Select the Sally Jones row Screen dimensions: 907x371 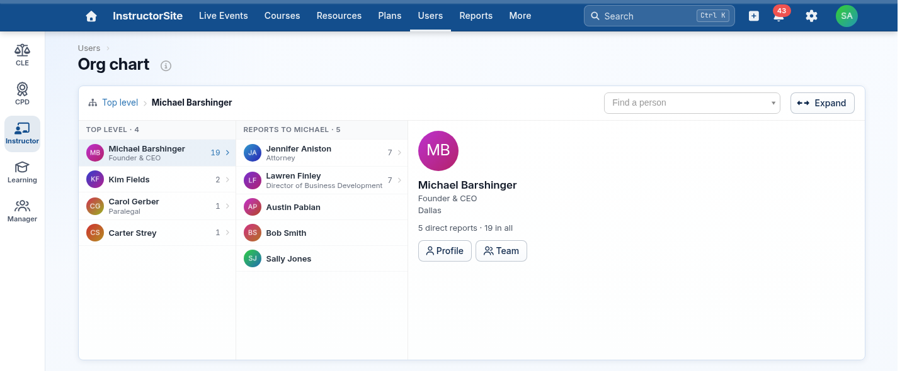[322, 258]
